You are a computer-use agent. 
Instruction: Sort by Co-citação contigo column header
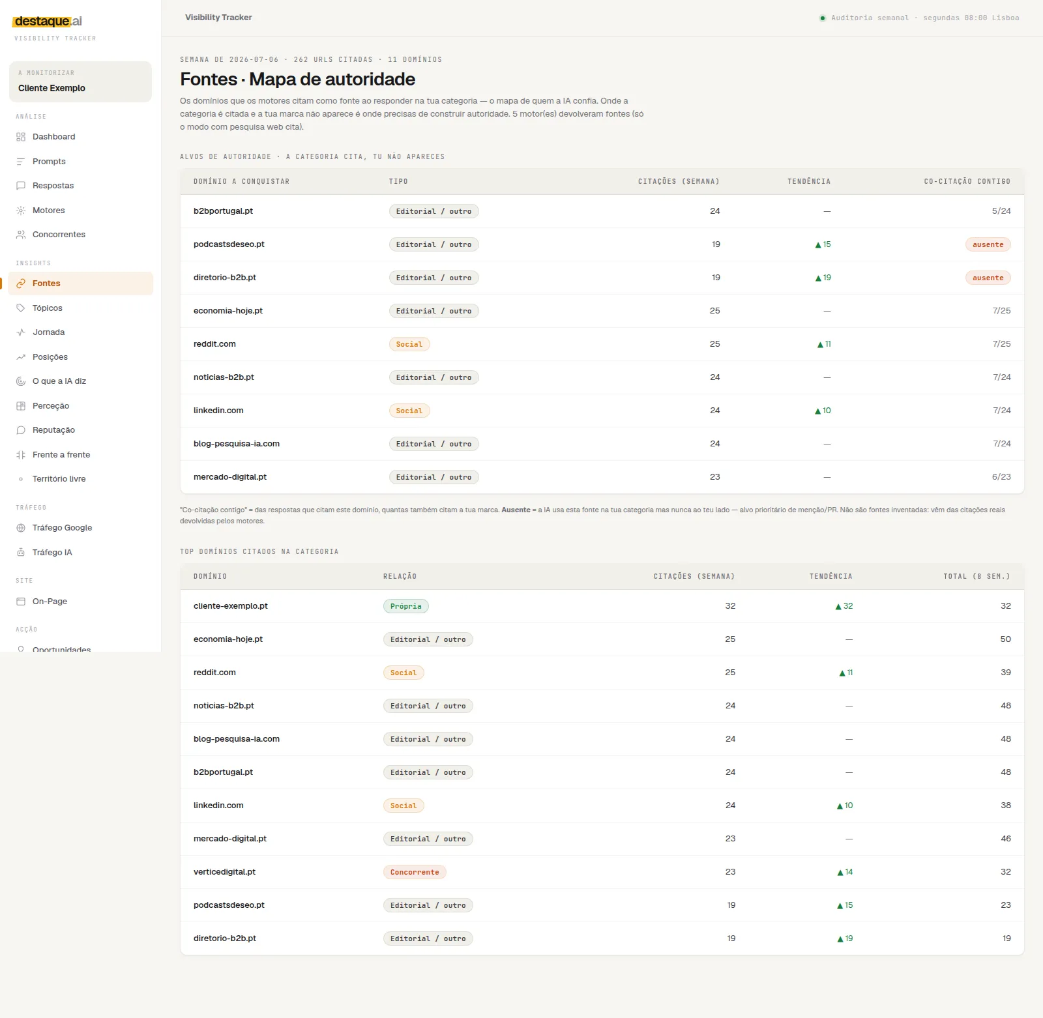967,182
